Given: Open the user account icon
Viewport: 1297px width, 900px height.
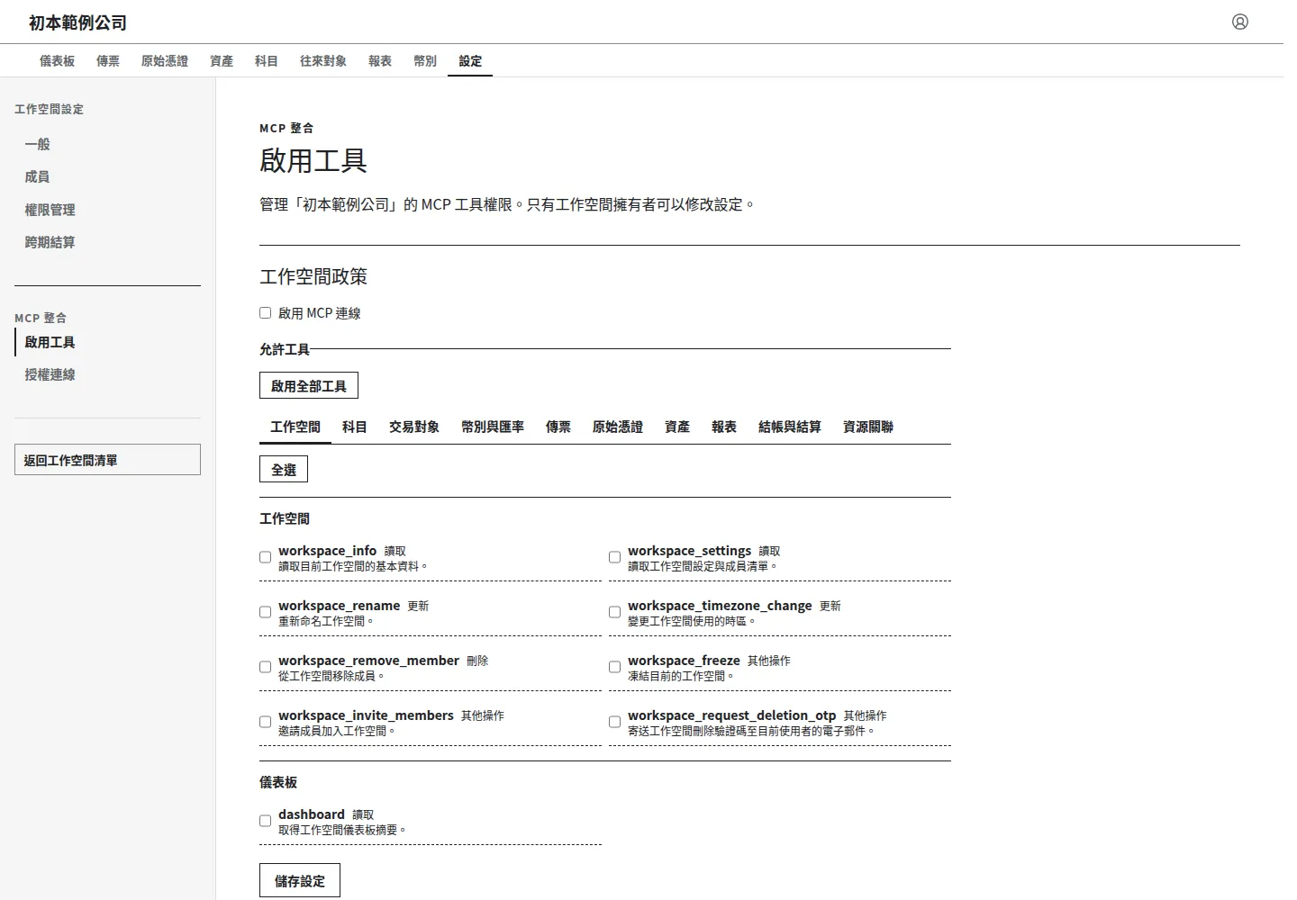Looking at the screenshot, I should (1240, 22).
